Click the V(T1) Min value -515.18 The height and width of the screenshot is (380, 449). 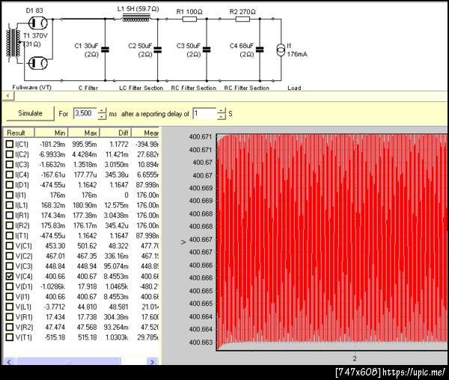[55, 337]
